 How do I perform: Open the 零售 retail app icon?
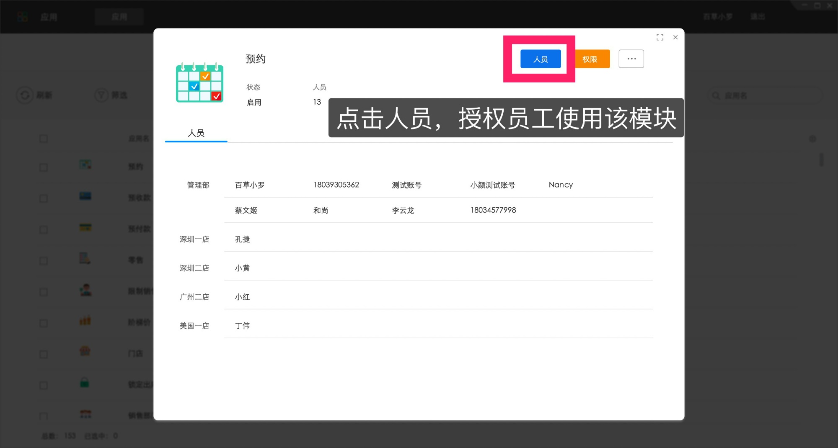point(85,259)
